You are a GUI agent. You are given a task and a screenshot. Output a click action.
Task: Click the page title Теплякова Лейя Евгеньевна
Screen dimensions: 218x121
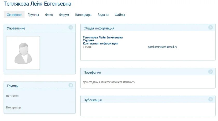pyautogui.click(x=37, y=4)
